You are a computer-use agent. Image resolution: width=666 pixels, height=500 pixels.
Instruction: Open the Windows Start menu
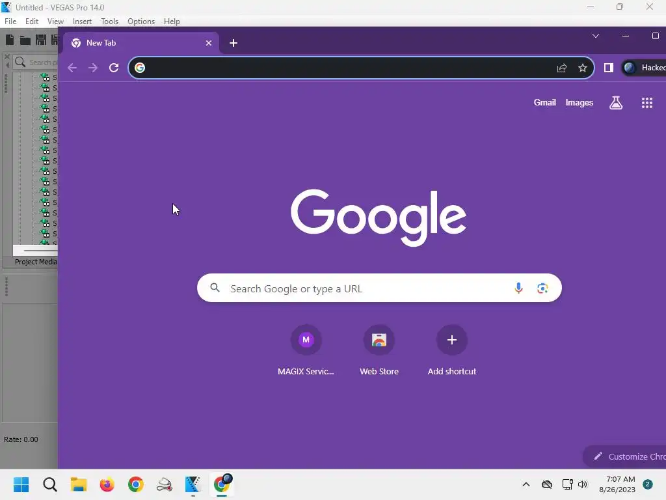tap(21, 484)
